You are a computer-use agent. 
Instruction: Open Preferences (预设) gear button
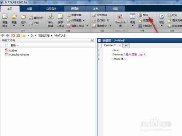(143, 15)
